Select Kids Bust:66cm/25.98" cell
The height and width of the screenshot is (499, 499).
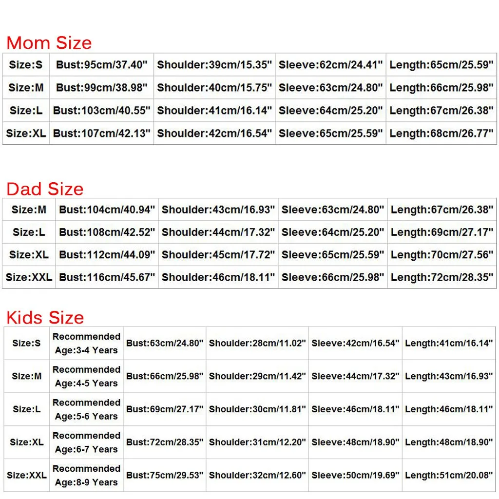pos(165,376)
